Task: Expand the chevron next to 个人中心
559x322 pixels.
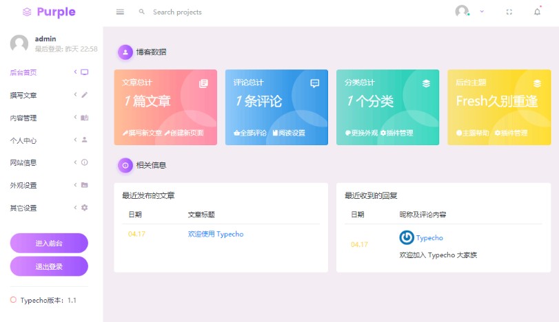Action: click(x=75, y=140)
